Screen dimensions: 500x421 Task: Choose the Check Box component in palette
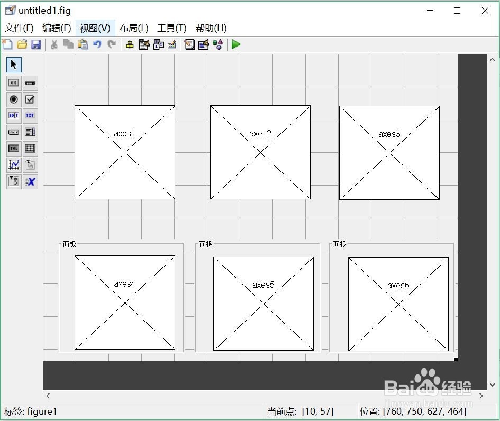tap(30, 99)
